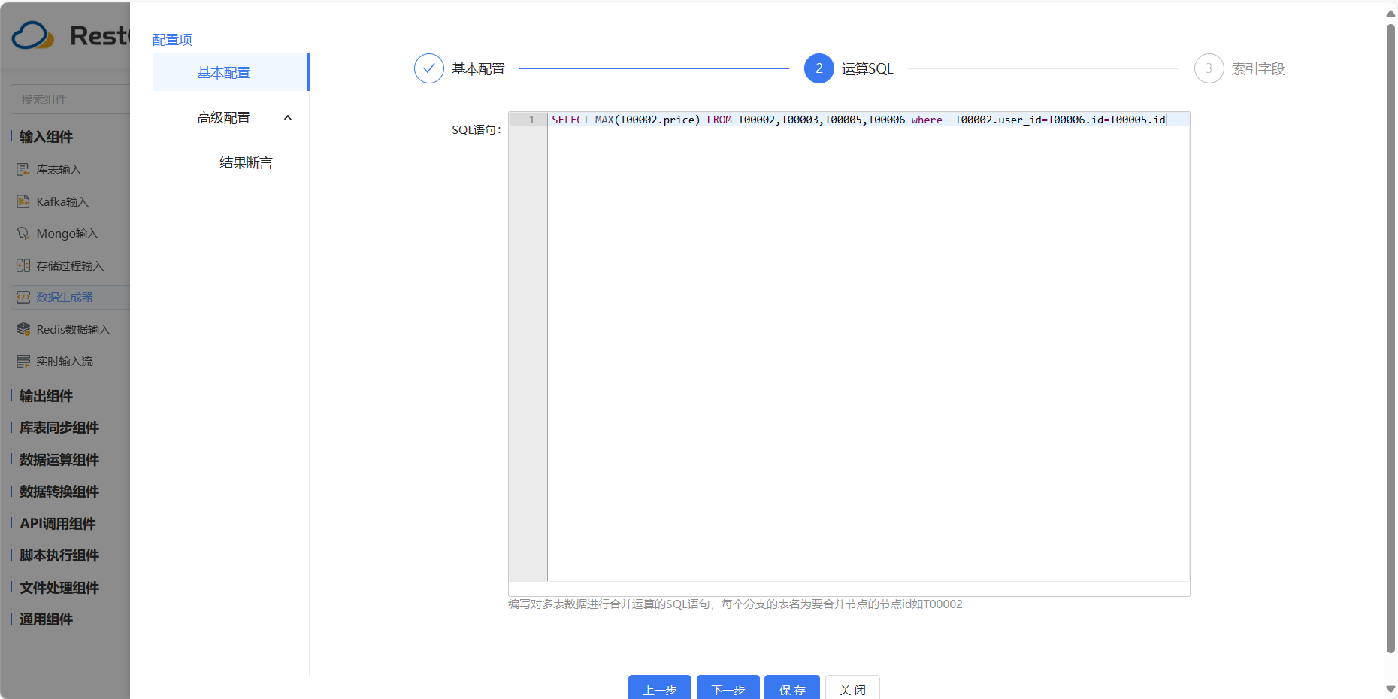Image resolution: width=1398 pixels, height=699 pixels.
Task: Click the 存储过程输入 label
Action: click(70, 266)
